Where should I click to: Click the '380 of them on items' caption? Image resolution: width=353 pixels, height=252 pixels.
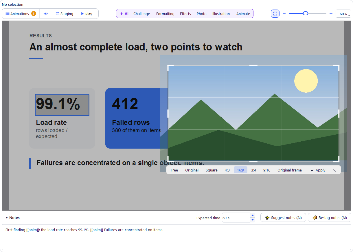136,130
